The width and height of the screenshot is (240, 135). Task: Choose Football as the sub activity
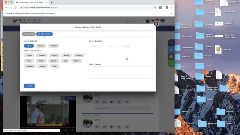pyautogui.click(x=42, y=55)
